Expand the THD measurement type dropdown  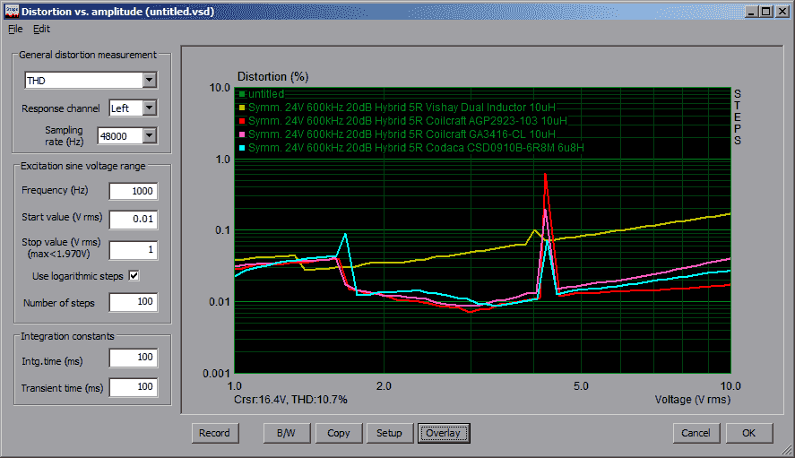149,81
